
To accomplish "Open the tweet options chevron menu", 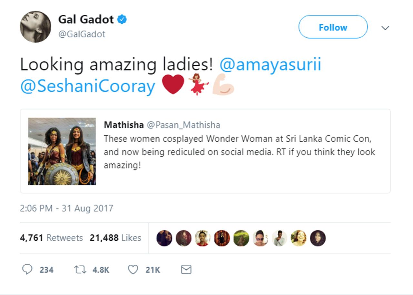I will pyautogui.click(x=385, y=28).
